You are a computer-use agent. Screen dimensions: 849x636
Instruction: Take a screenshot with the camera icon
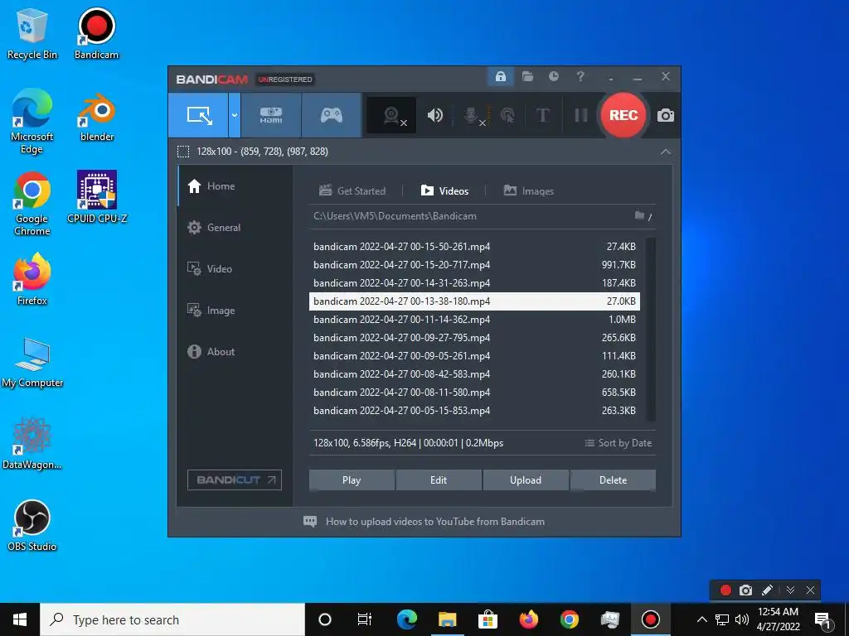pyautogui.click(x=666, y=115)
